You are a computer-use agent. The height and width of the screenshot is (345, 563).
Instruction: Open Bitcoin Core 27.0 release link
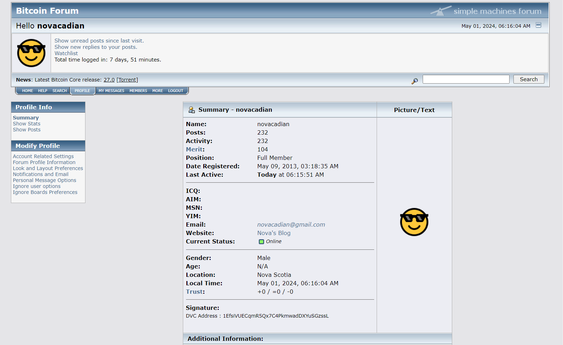pyautogui.click(x=109, y=80)
